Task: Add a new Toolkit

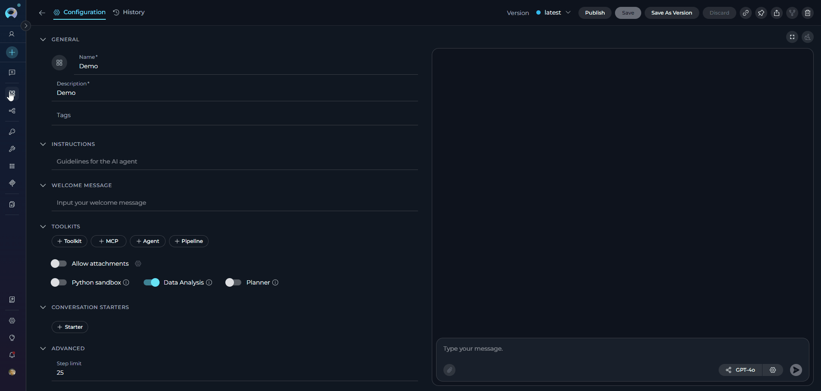Action: click(69, 241)
